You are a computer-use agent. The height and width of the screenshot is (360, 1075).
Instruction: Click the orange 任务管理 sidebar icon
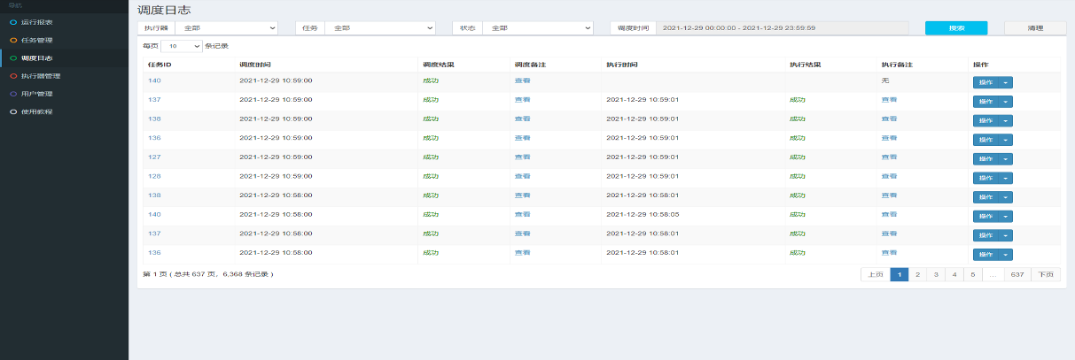[x=12, y=40]
